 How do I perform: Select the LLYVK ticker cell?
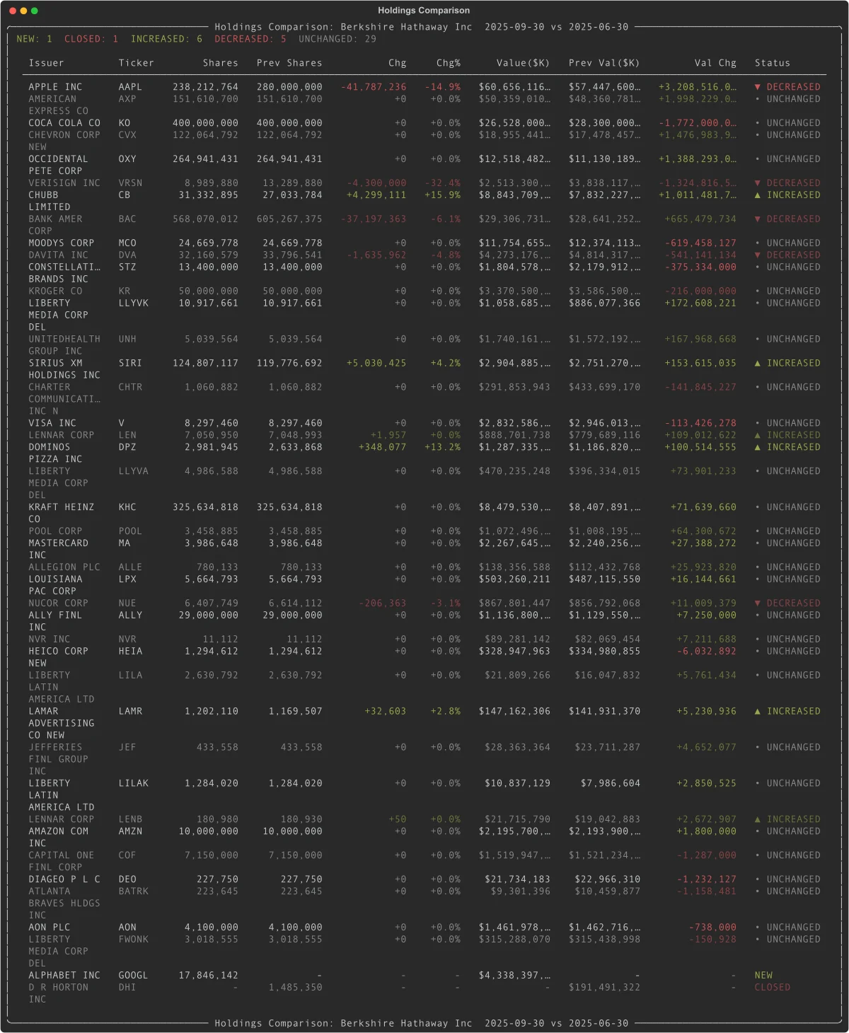pos(133,304)
